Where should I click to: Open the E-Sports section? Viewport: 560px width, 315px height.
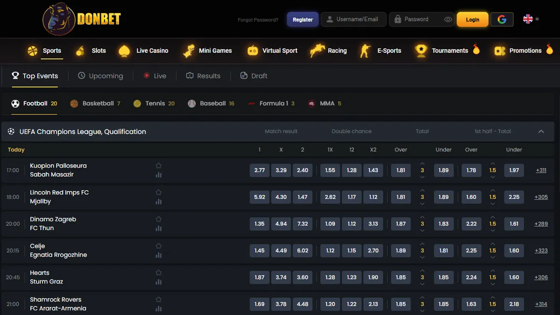[380, 50]
